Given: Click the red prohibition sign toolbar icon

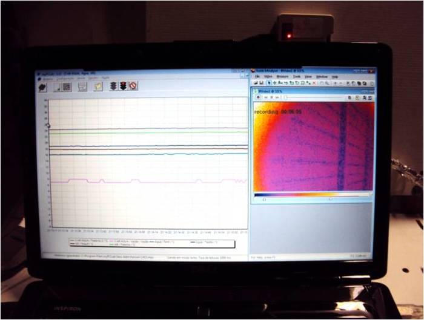Looking at the screenshot, I should coord(133,86).
